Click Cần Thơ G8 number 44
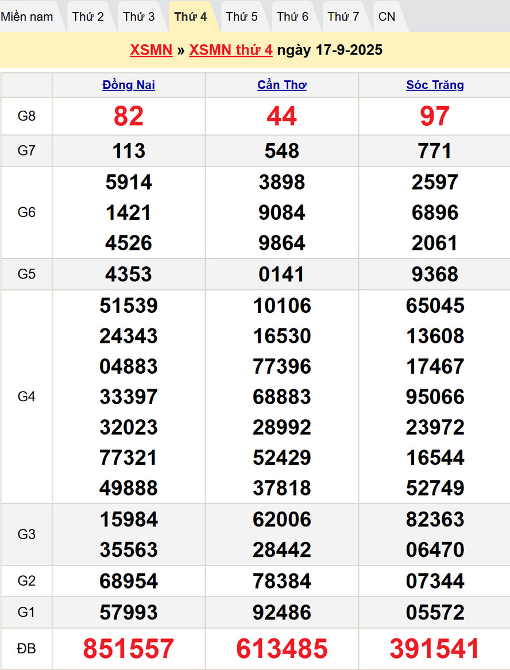The width and height of the screenshot is (510, 670). [x=282, y=116]
